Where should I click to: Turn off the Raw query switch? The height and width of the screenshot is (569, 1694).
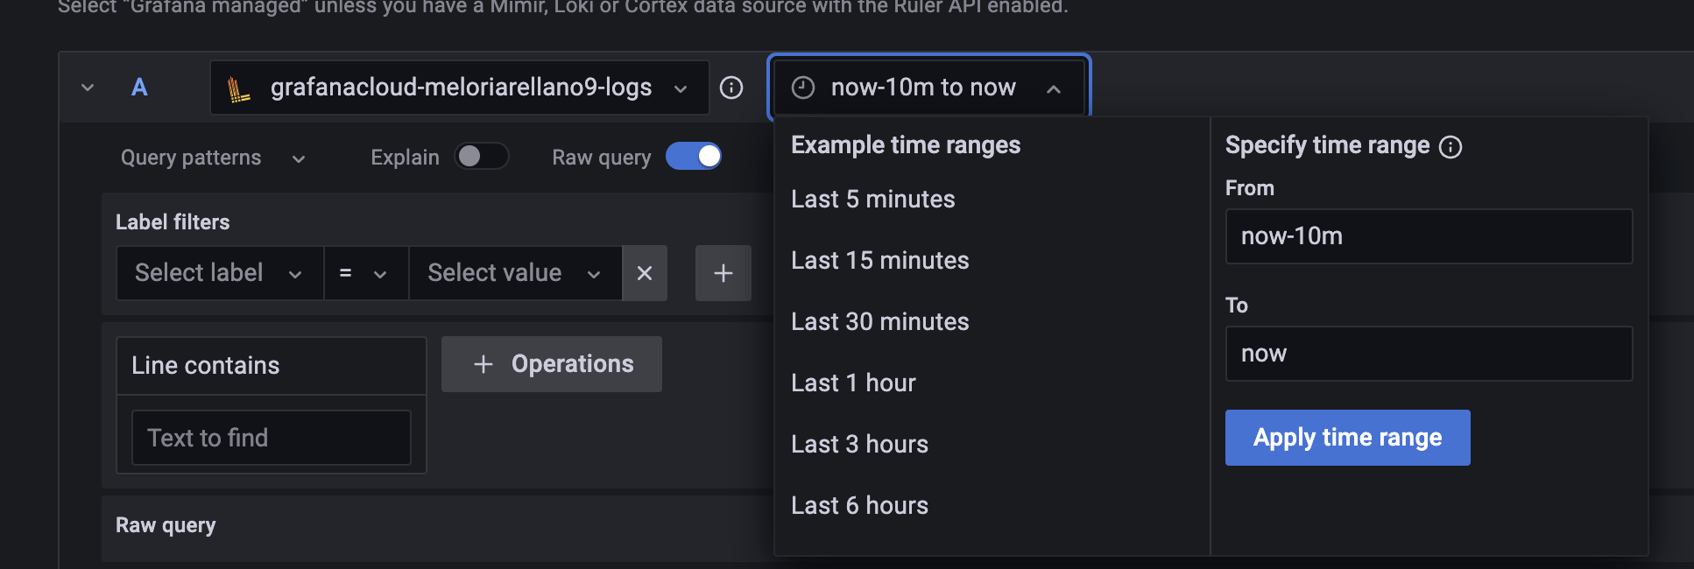(694, 157)
